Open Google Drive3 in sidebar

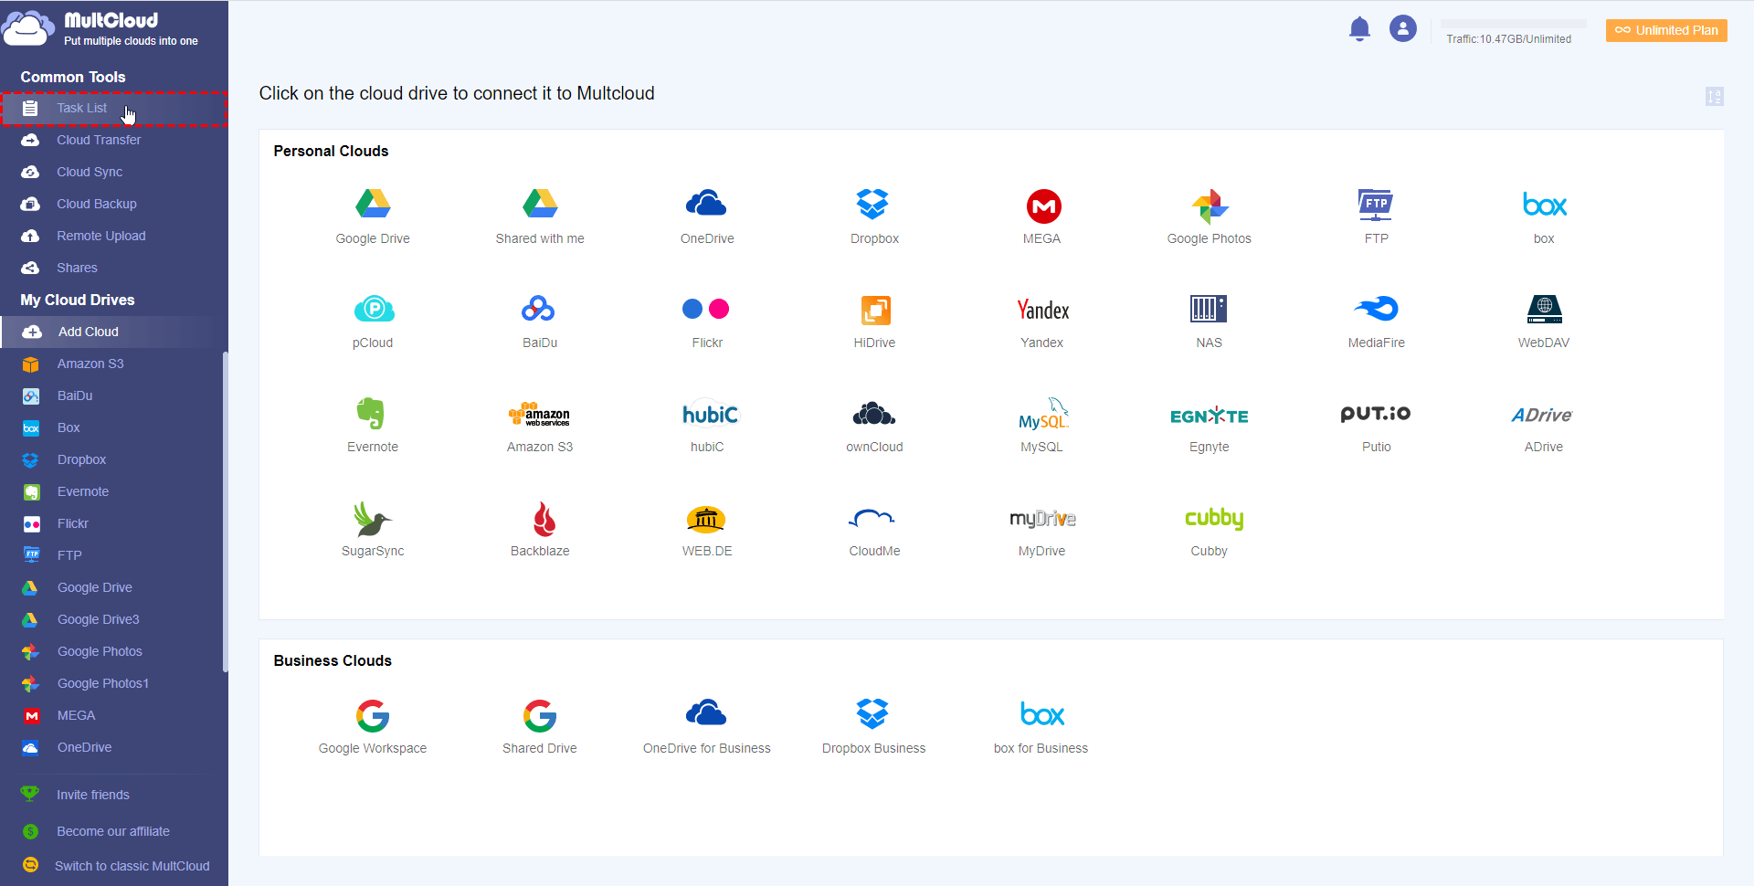pos(111,619)
